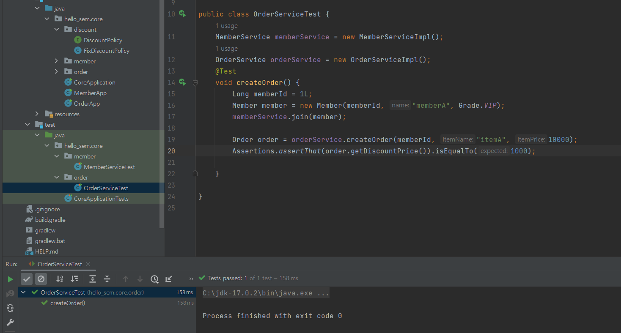Screen dimensions: 621x333
Task: Open DiscountPolicy interface file
Action: point(103,40)
